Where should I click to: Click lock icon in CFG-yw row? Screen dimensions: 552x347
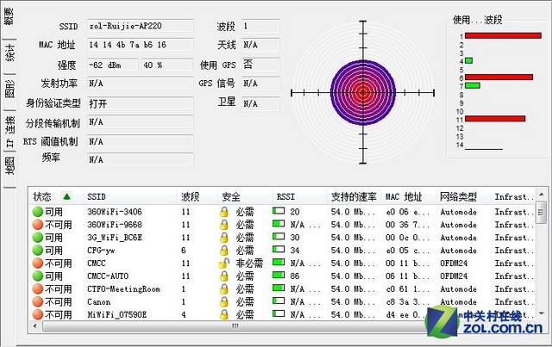click(x=224, y=251)
